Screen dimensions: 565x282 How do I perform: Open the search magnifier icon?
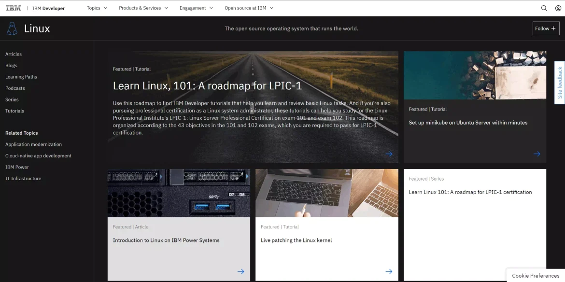click(x=544, y=8)
